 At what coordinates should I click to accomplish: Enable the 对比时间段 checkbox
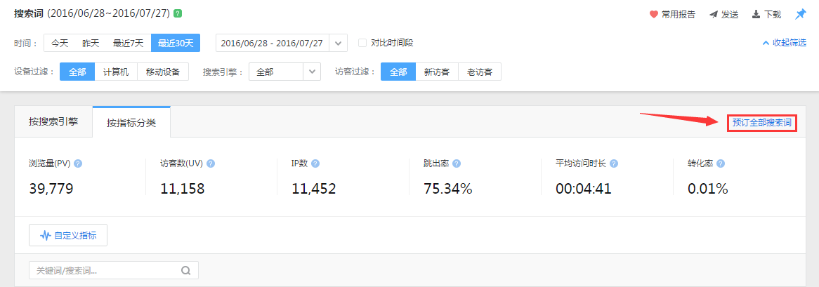click(x=362, y=43)
